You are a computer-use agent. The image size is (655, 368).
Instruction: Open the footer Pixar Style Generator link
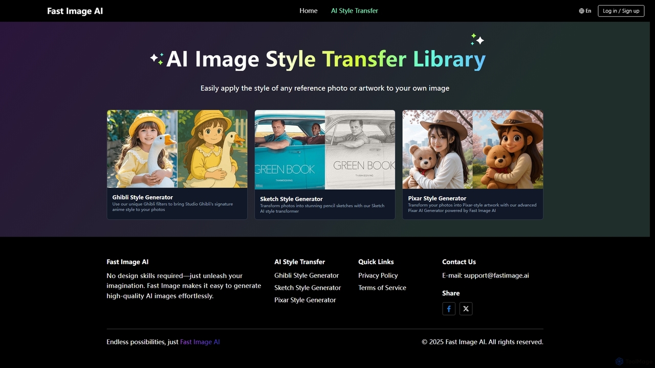[305, 300]
